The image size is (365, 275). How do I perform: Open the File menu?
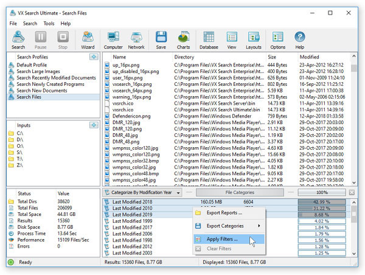pyautogui.click(x=13, y=24)
